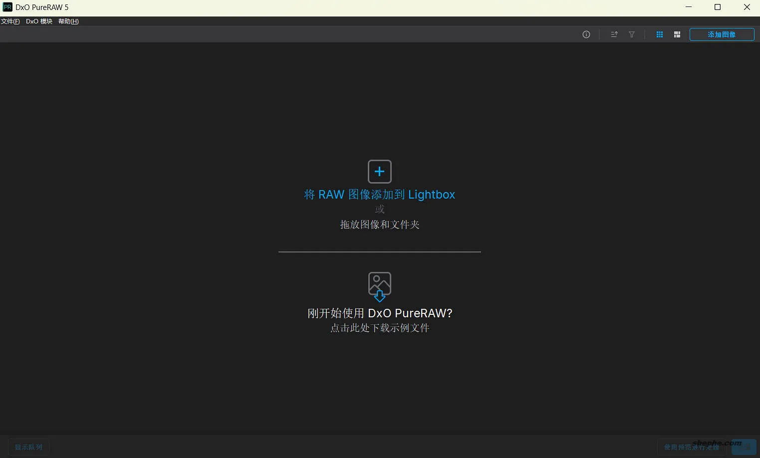Open the 帮助(H) help menu
This screenshot has height=458, width=760.
pos(68,21)
